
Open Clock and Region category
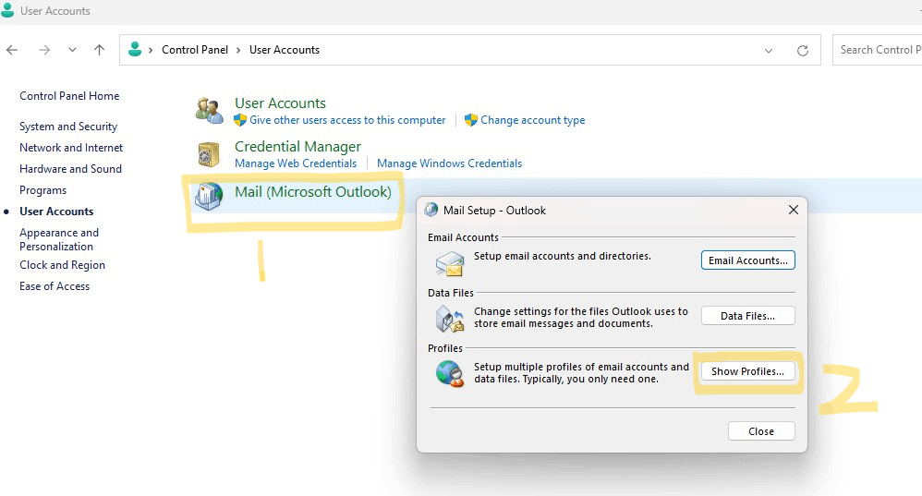click(x=62, y=265)
